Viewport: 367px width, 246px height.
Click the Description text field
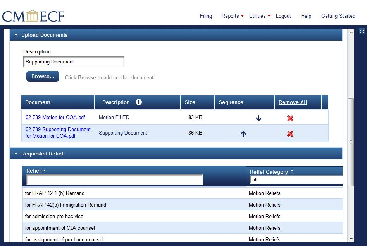[74, 62]
